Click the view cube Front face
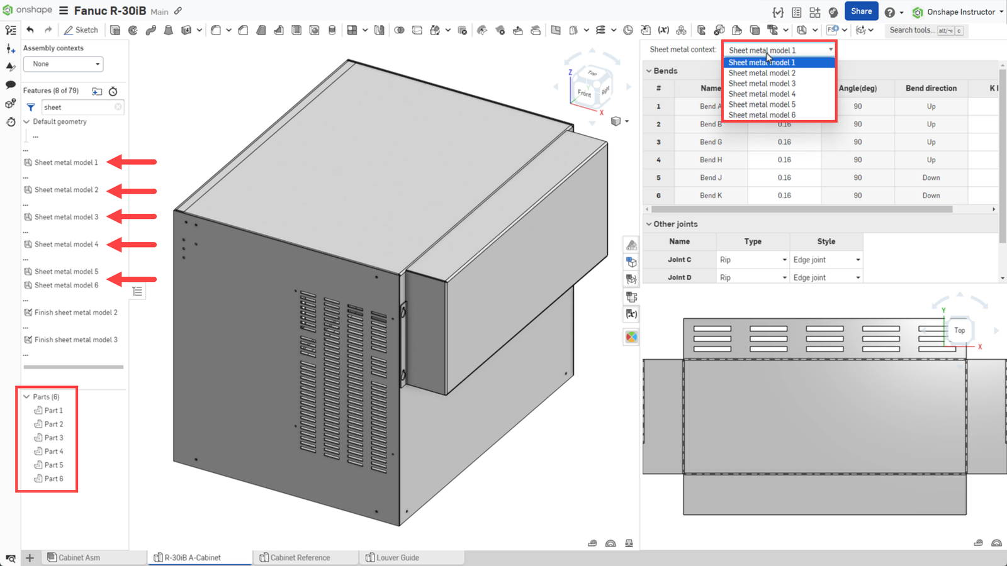The height and width of the screenshot is (566, 1007). 584,91
